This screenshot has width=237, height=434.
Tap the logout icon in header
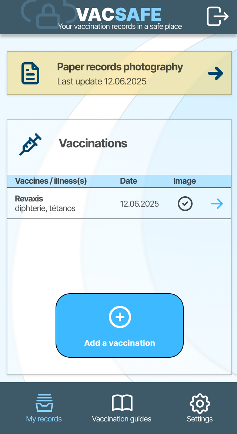click(217, 17)
